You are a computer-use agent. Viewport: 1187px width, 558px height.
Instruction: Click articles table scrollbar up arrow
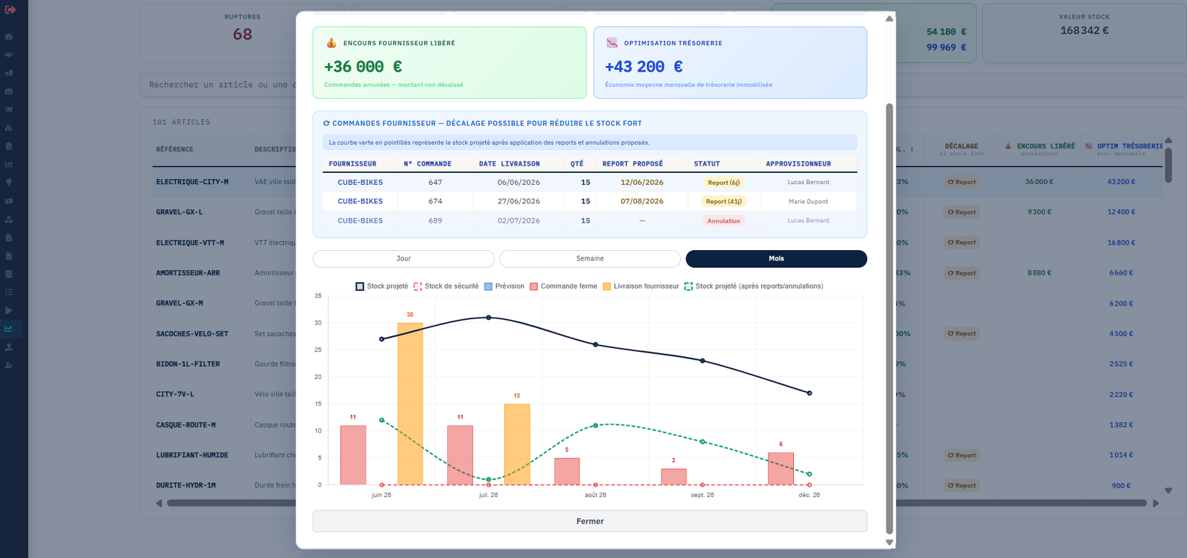pos(1168,140)
